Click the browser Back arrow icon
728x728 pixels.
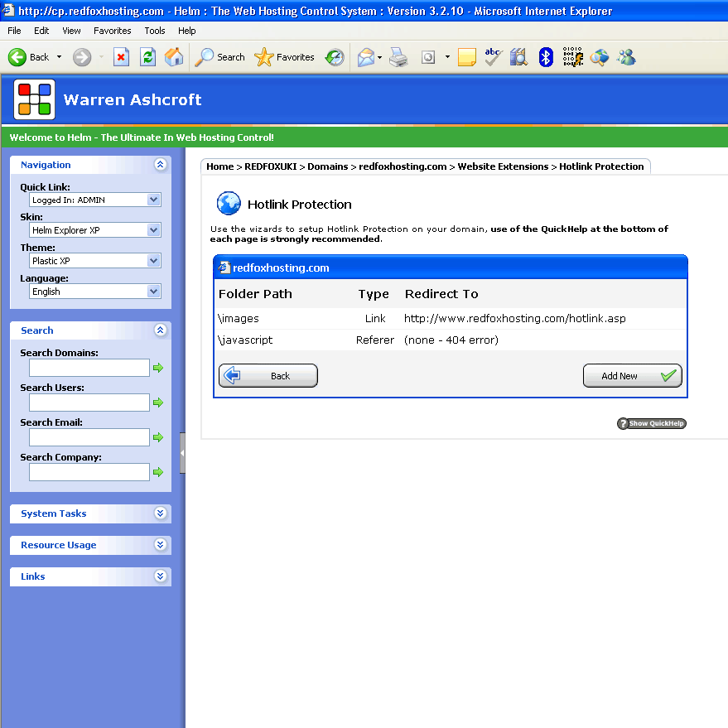(17, 58)
